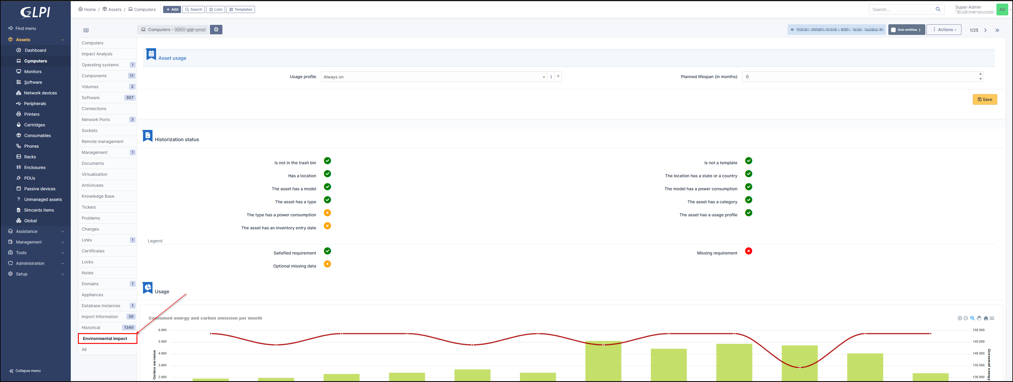Click the Add button in breadcrumb bar
Image resolution: width=1013 pixels, height=382 pixels.
tap(172, 9)
